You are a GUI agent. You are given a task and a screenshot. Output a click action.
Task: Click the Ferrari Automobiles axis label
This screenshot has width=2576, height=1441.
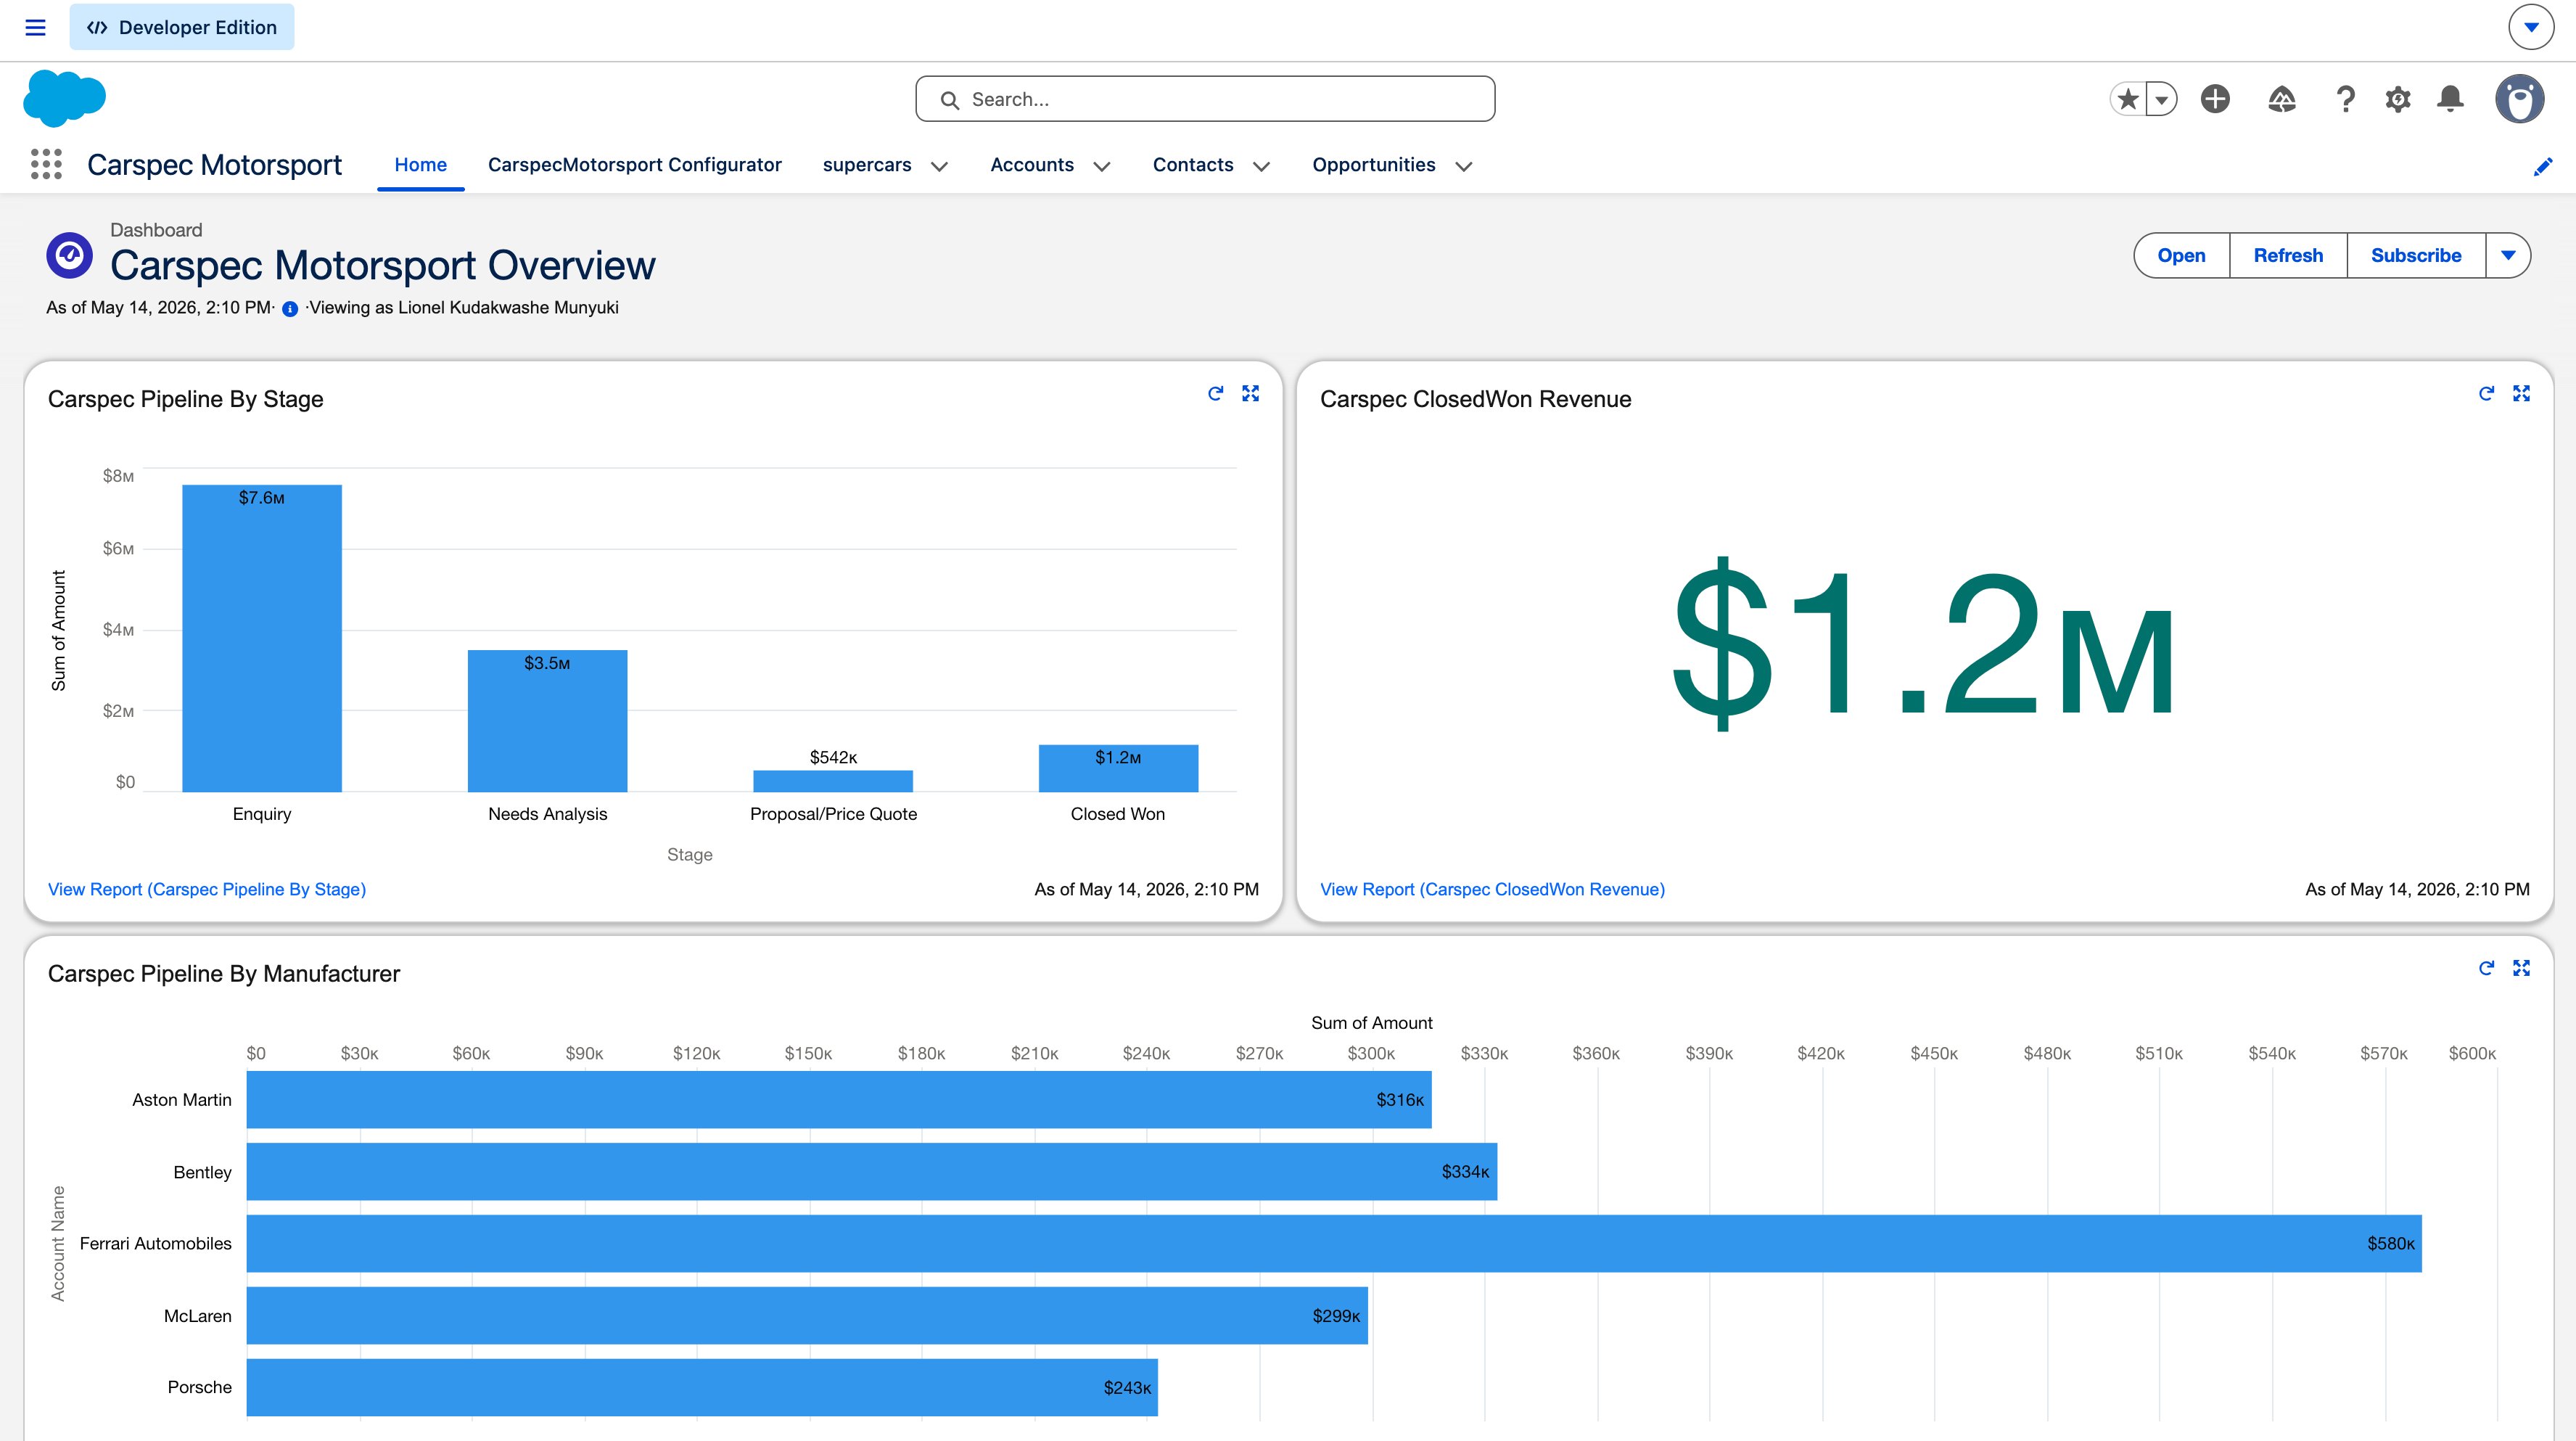[x=155, y=1244]
